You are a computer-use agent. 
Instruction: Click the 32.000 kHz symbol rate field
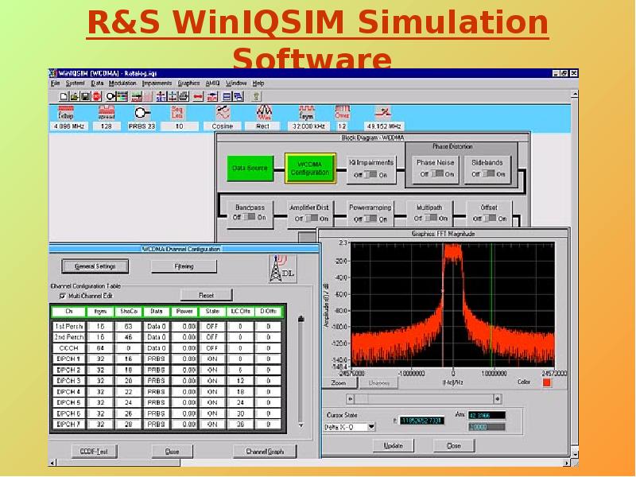tap(308, 126)
